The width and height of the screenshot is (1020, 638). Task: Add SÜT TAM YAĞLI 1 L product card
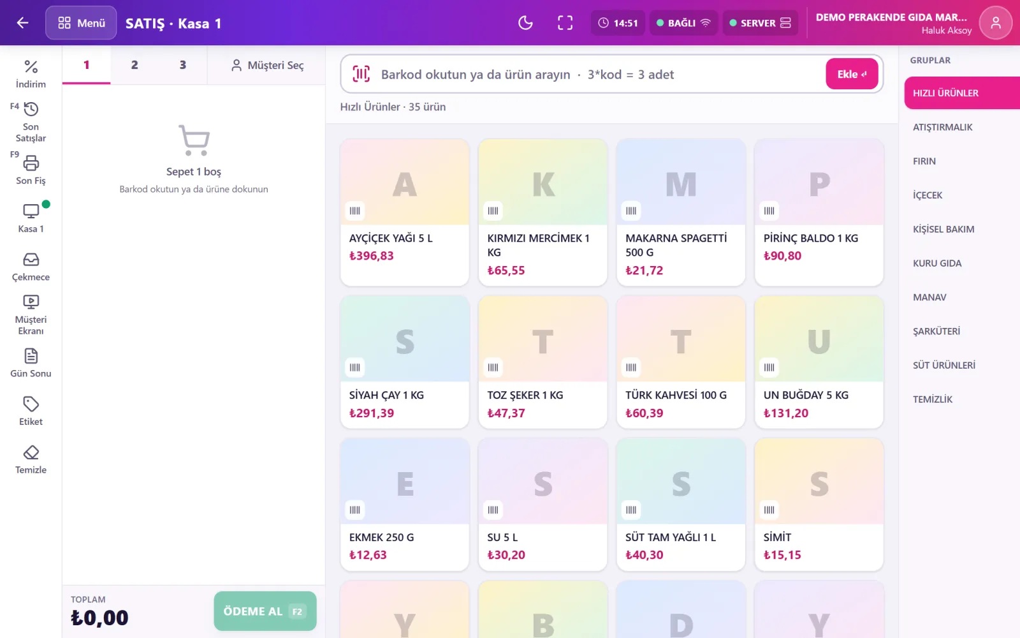coord(681,505)
